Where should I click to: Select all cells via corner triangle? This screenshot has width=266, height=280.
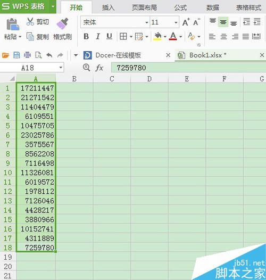pos(12,79)
